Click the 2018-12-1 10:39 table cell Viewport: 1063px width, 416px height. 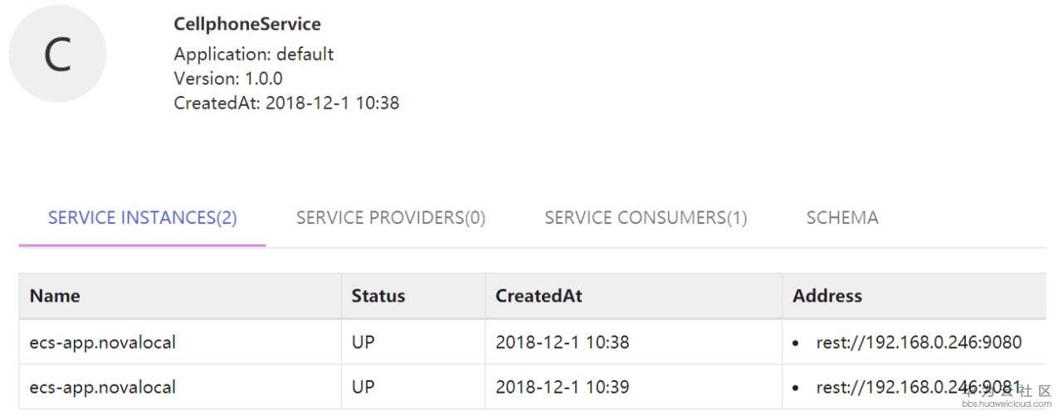(563, 387)
